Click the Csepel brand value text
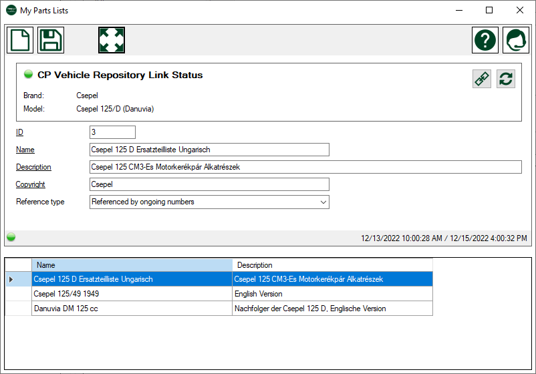Viewport: 536px width, 374px height. pyautogui.click(x=87, y=96)
